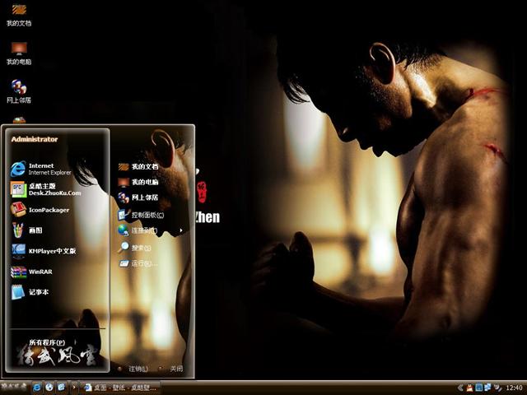Click 连接到 globe icon in Start menu
Screen dimensions: 527x395
click(x=124, y=230)
